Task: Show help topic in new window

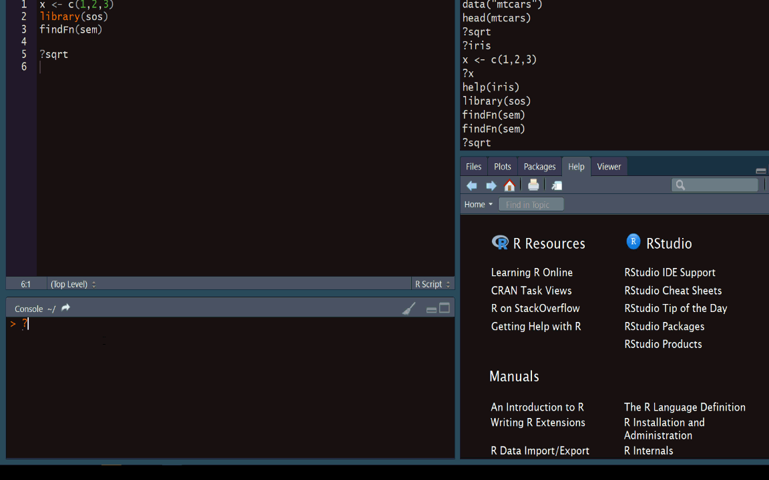Action: (557, 186)
